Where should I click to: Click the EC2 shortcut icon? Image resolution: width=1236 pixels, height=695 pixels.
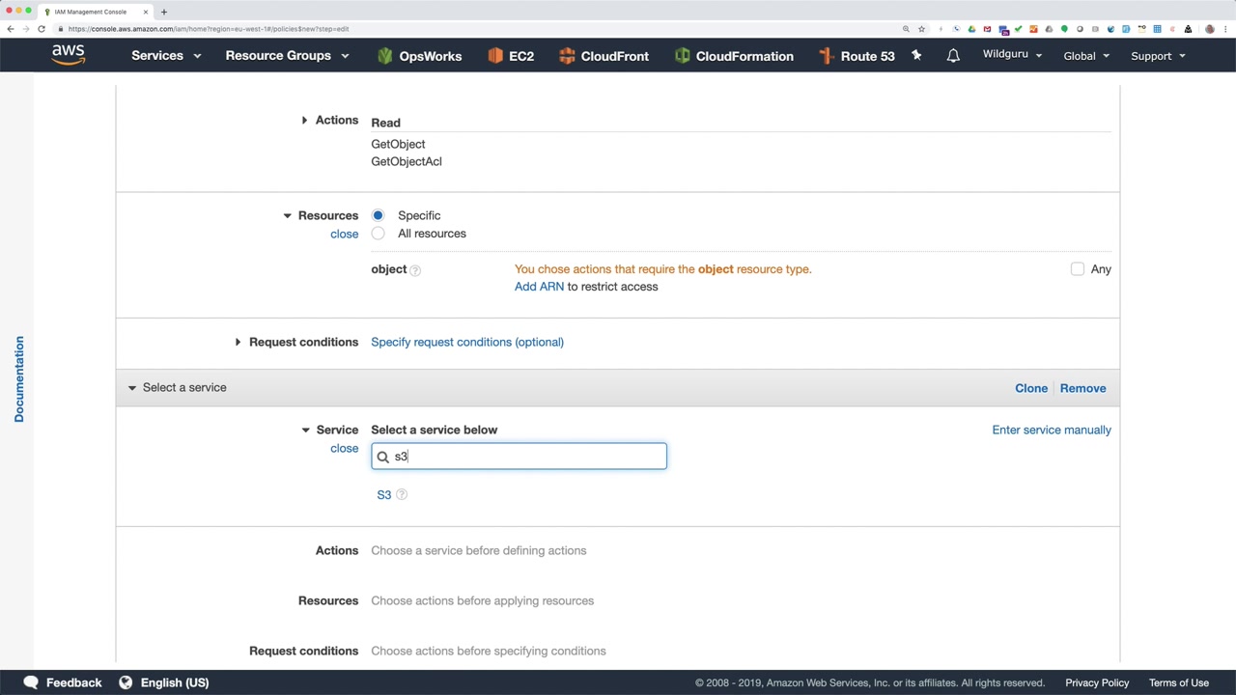coord(495,56)
